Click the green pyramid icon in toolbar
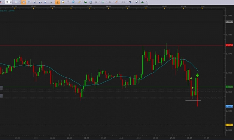Viewport: 234px width, 140px height. pos(142,2)
